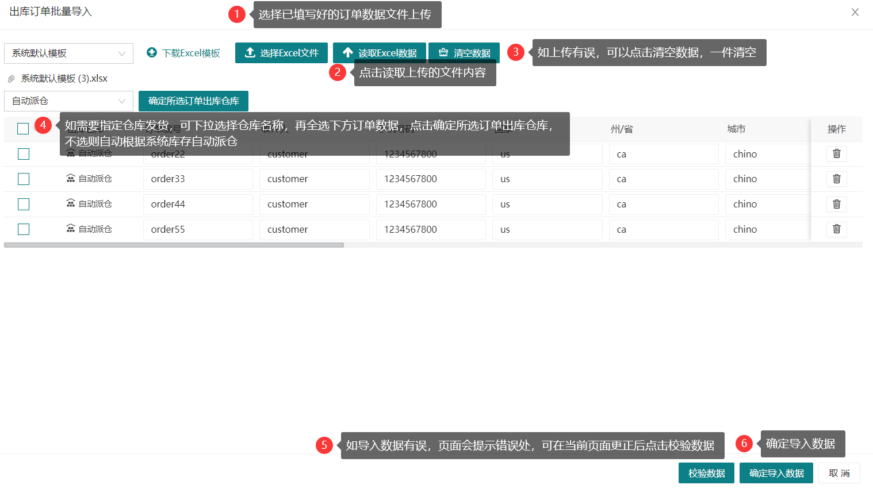Image resolution: width=873 pixels, height=489 pixels.
Task: Click 确定所选订单出库仓库 button
Action: (x=193, y=101)
